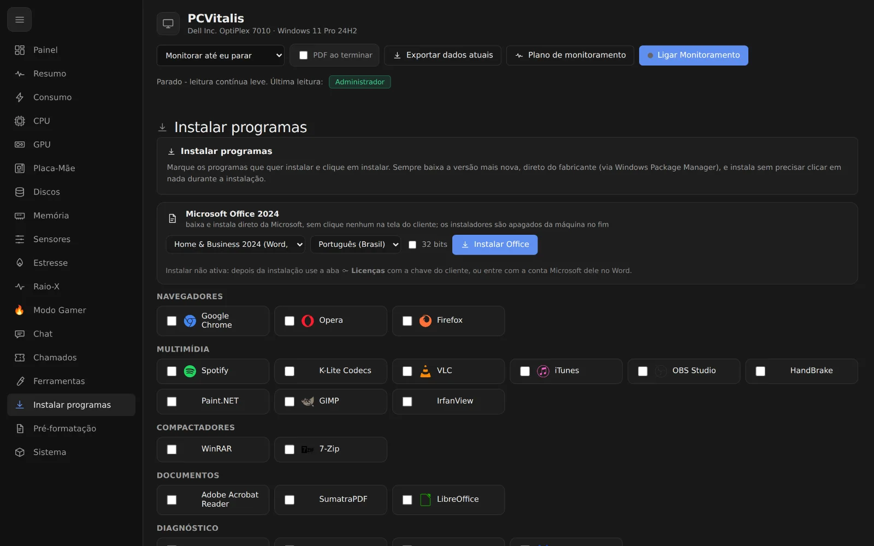Expand the Home & Business 2024 edition dropdown
This screenshot has height=546, width=874.
point(235,245)
